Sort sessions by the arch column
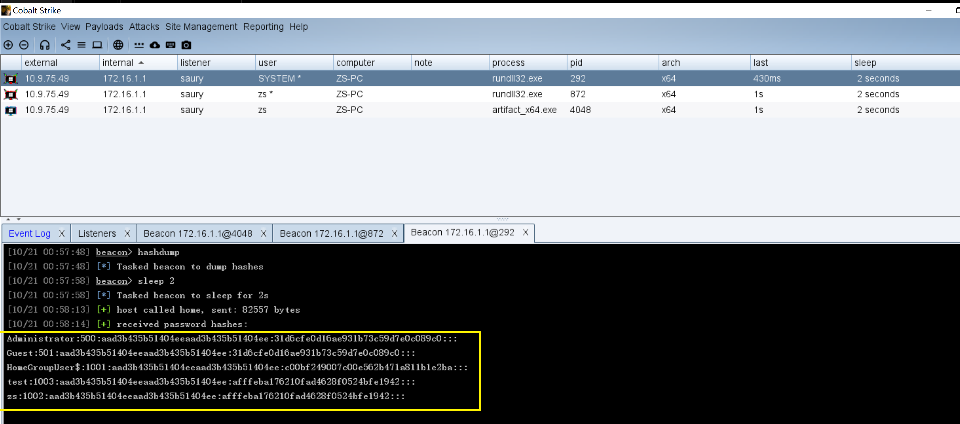This screenshot has height=424, width=960. pos(704,63)
